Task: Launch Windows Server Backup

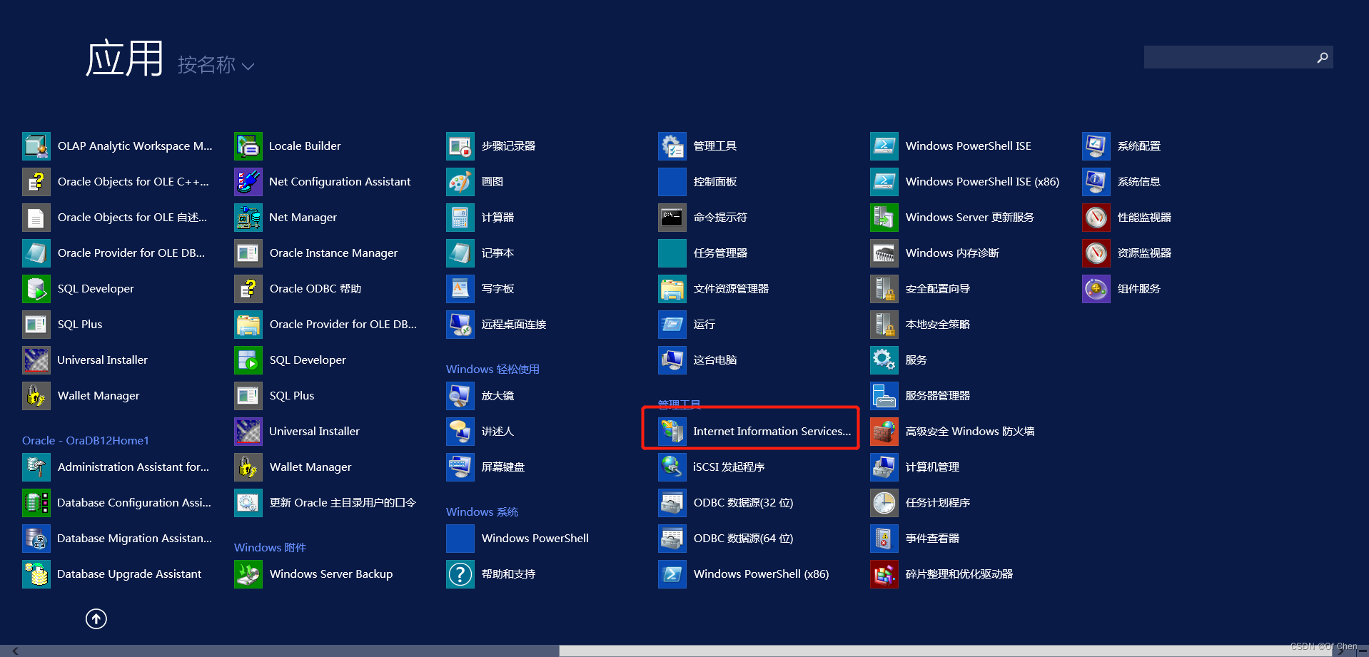Action: [314, 574]
